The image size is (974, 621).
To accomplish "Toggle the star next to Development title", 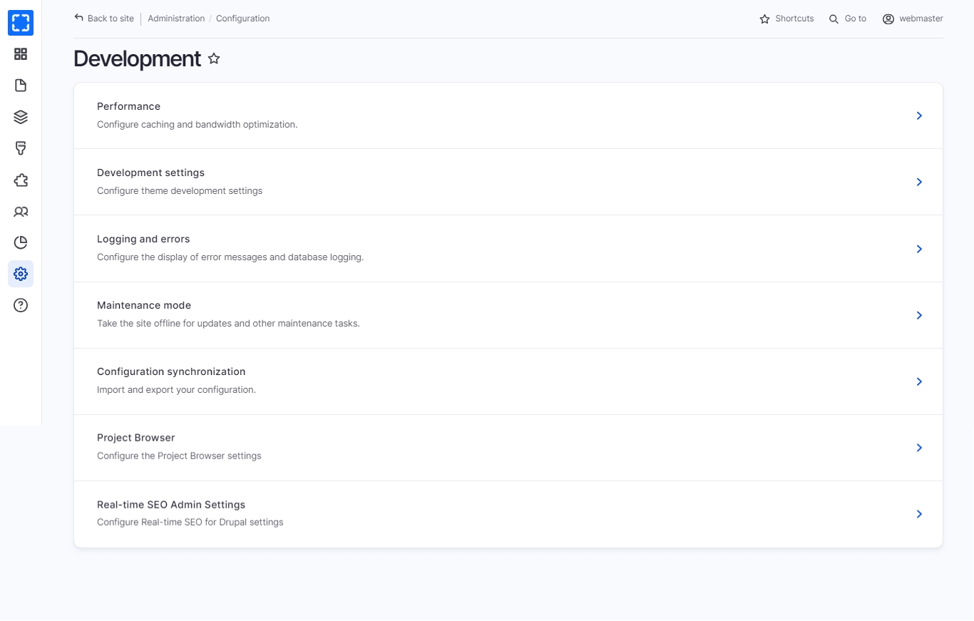I will click(214, 59).
